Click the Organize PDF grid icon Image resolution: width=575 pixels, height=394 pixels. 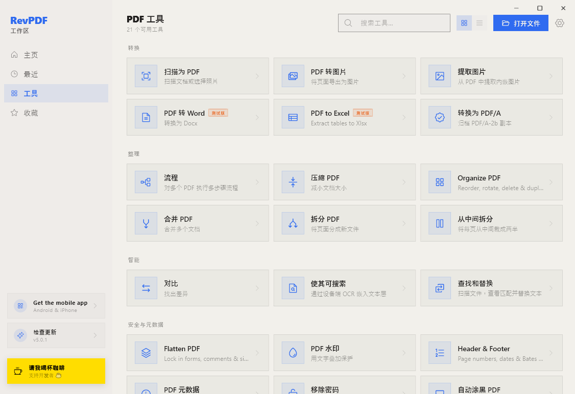[440, 182]
